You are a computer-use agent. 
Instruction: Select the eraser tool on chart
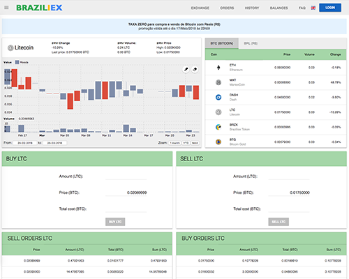pos(195,69)
